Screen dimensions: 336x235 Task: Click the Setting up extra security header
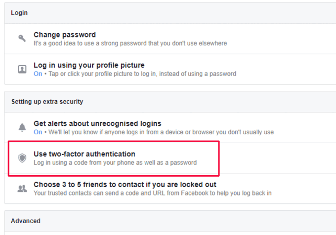click(x=47, y=102)
